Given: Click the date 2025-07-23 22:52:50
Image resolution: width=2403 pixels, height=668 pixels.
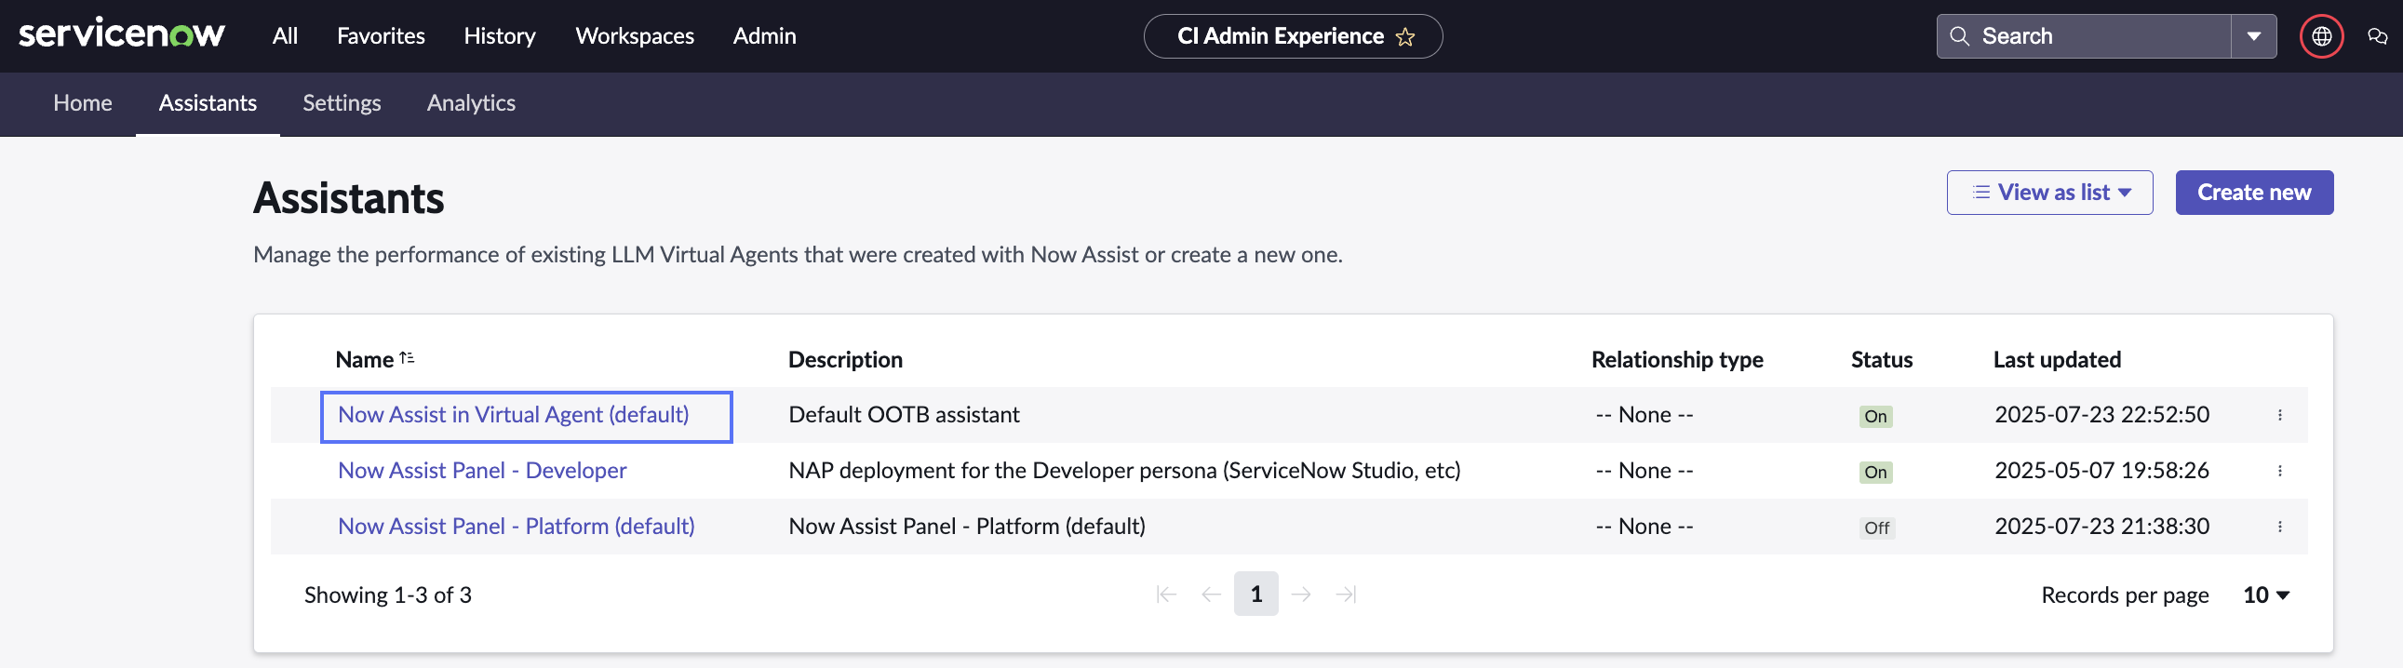Looking at the screenshot, I should coord(2101,415).
